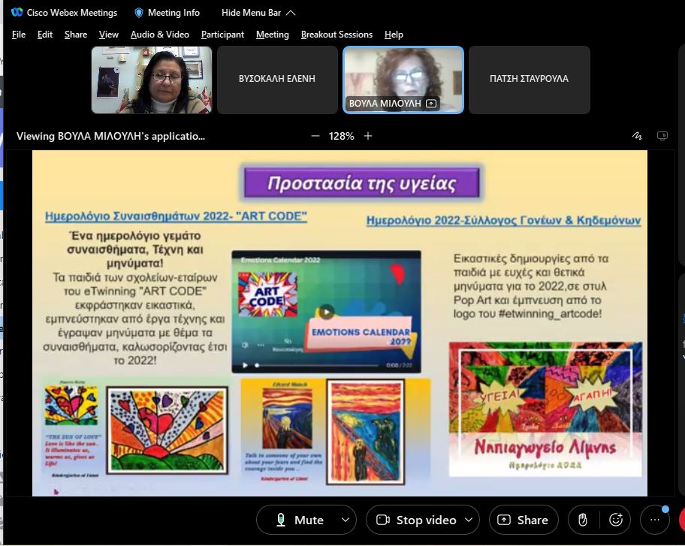The image size is (685, 546).
Task: Open audio options arrow beside Mute
Action: (346, 520)
